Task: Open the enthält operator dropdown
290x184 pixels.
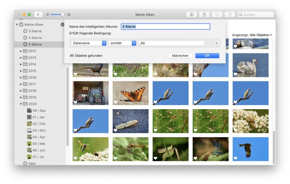Action: 123,43
